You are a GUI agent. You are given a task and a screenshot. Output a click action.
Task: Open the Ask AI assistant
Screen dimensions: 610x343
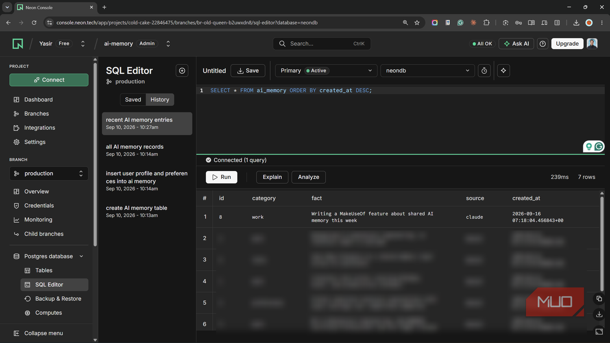[516, 43]
